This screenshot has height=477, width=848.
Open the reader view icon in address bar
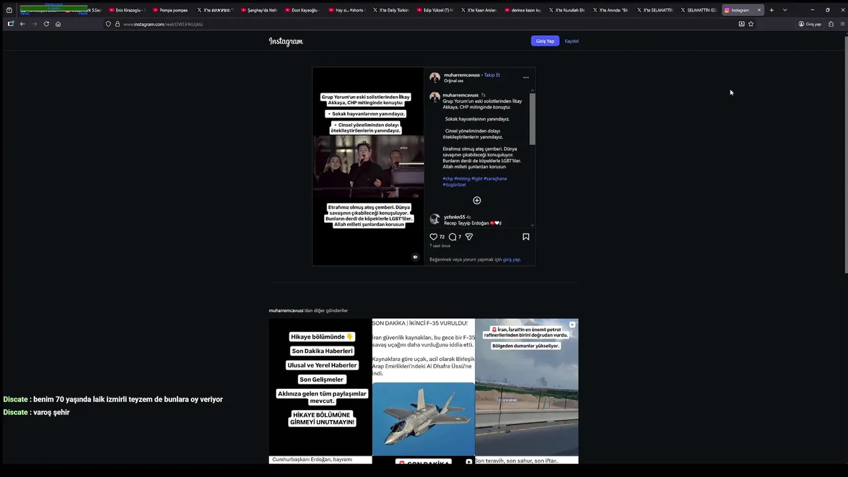(x=741, y=24)
